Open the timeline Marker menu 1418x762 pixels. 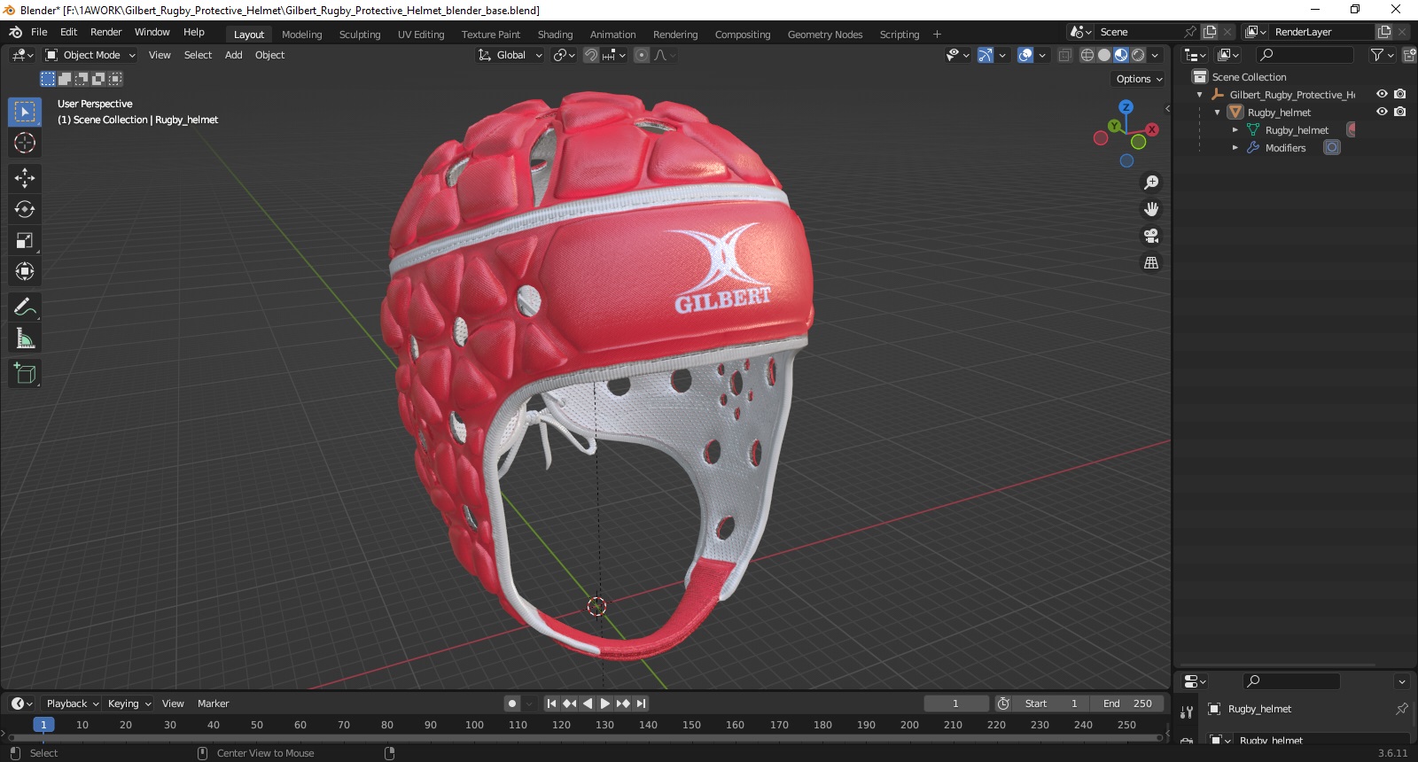[x=213, y=704]
